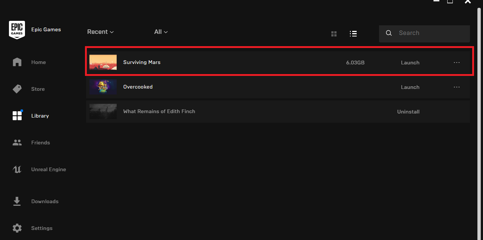Screen dimensions: 483x240
Task: Select the Overcooked title text
Action: [x=138, y=87]
